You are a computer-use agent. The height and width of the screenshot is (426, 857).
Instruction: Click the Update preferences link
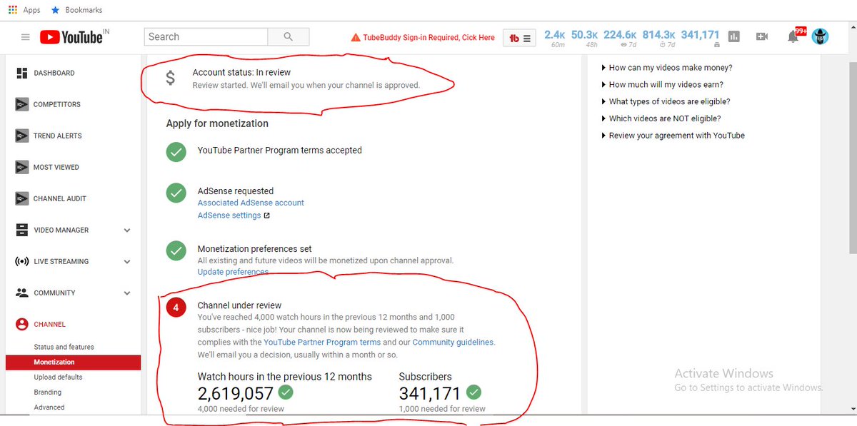tap(233, 272)
